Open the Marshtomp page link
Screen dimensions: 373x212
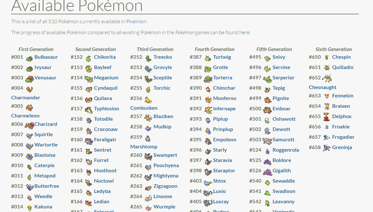click(x=144, y=146)
